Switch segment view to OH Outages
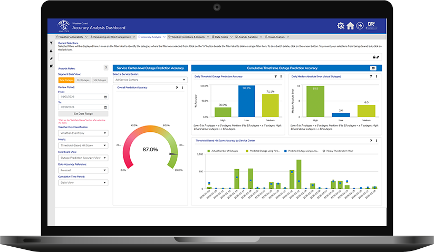This screenshot has width=434, height=252. click(x=83, y=80)
